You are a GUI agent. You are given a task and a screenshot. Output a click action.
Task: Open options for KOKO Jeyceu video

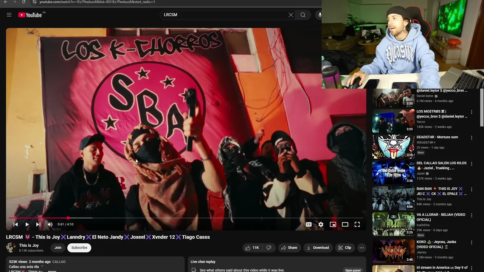pyautogui.click(x=472, y=243)
